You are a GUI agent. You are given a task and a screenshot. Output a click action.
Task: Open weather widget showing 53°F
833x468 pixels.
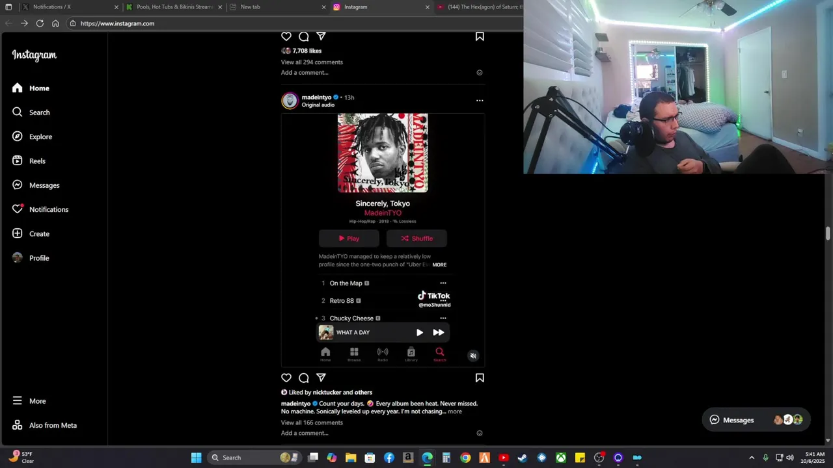21,458
